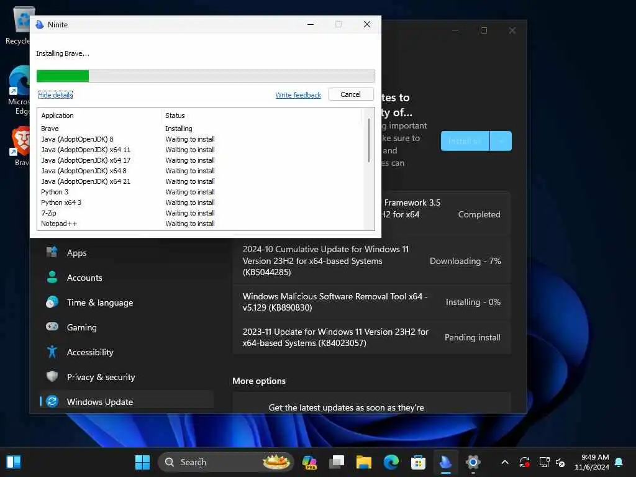Select the Python 3 row

click(x=201, y=192)
